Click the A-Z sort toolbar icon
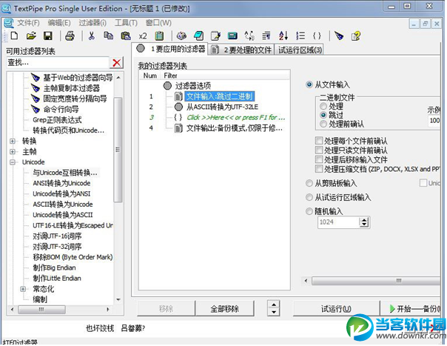Viewport: 447px width, 346px height. coord(283,36)
